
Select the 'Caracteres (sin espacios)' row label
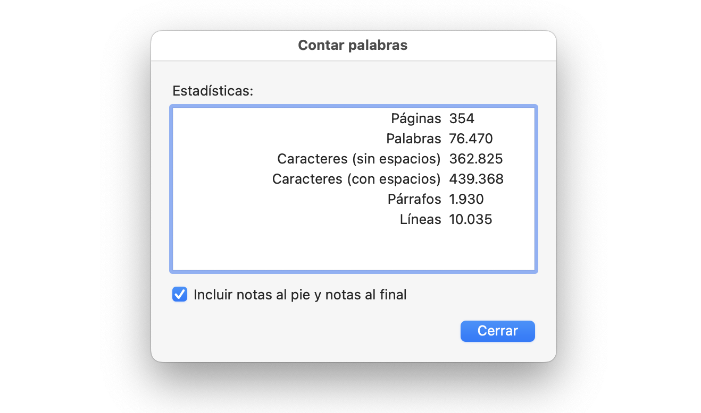pyautogui.click(x=359, y=159)
